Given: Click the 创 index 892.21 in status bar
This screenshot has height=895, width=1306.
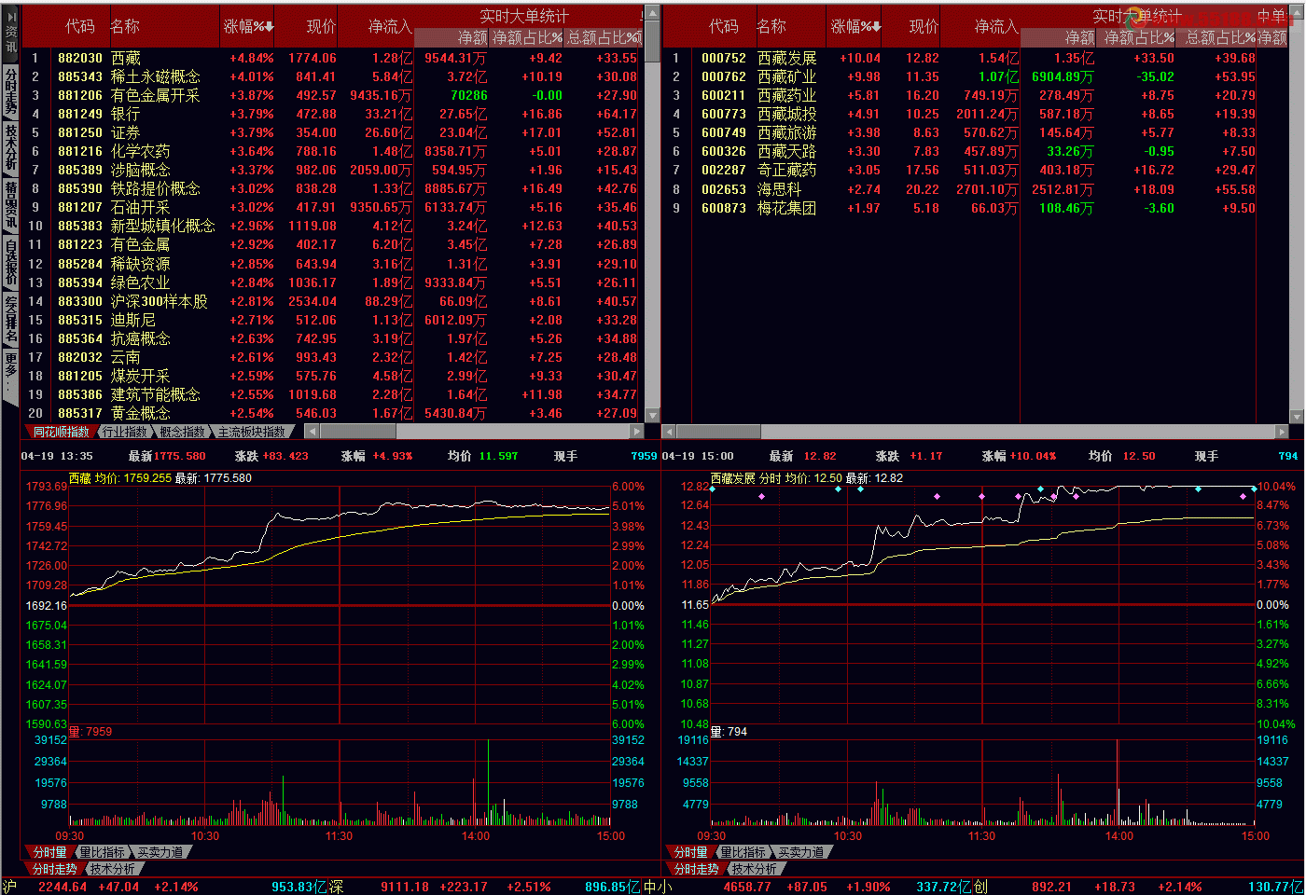Looking at the screenshot, I should tap(1051, 887).
